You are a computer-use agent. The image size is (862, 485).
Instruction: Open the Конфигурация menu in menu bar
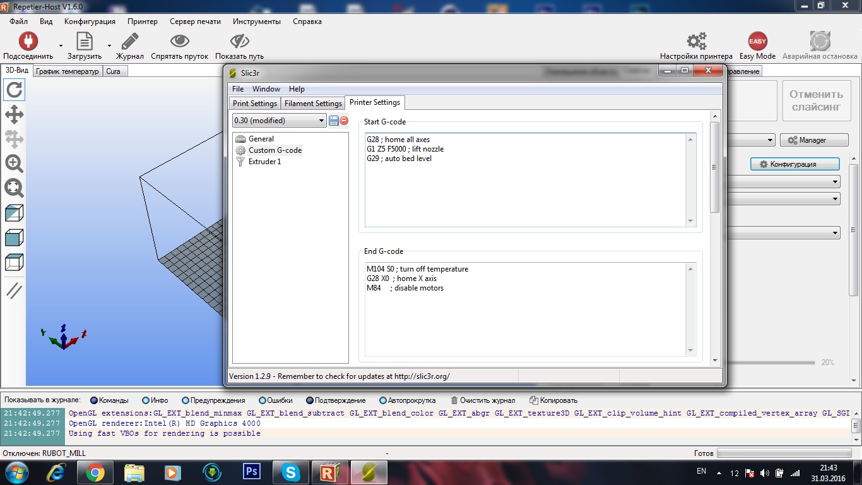[90, 21]
